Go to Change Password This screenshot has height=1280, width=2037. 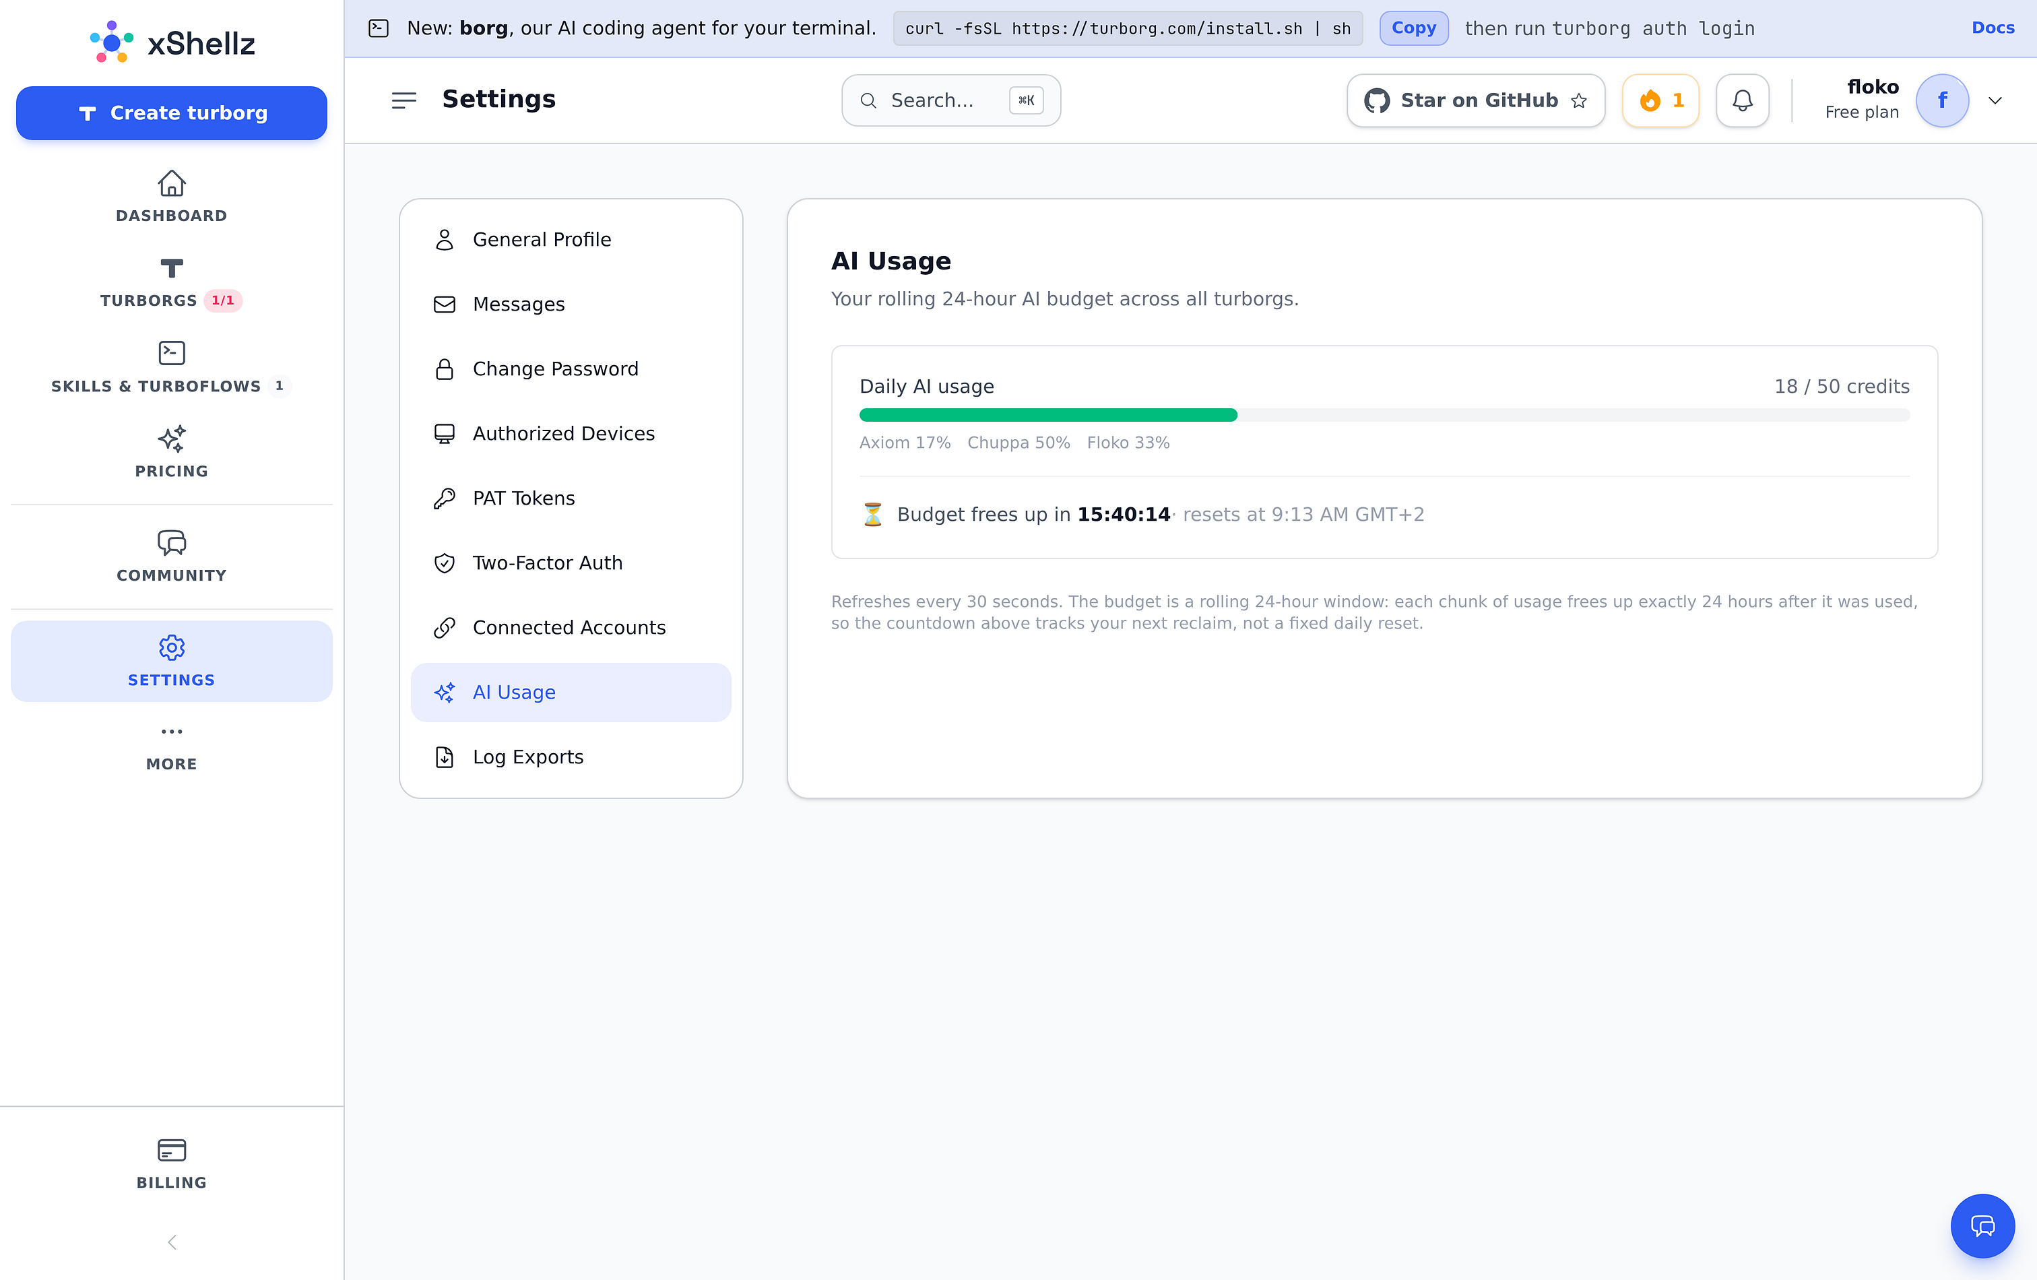(571, 369)
